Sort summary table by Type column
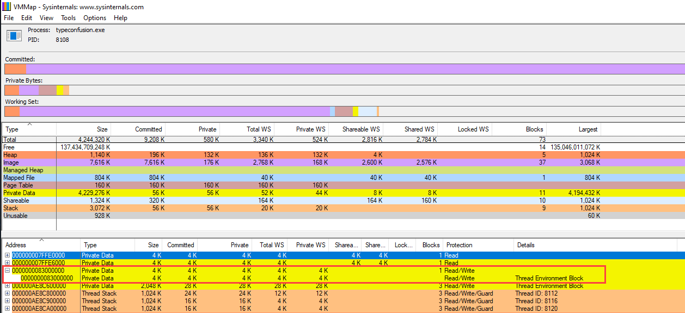The width and height of the screenshot is (685, 313). (29, 129)
